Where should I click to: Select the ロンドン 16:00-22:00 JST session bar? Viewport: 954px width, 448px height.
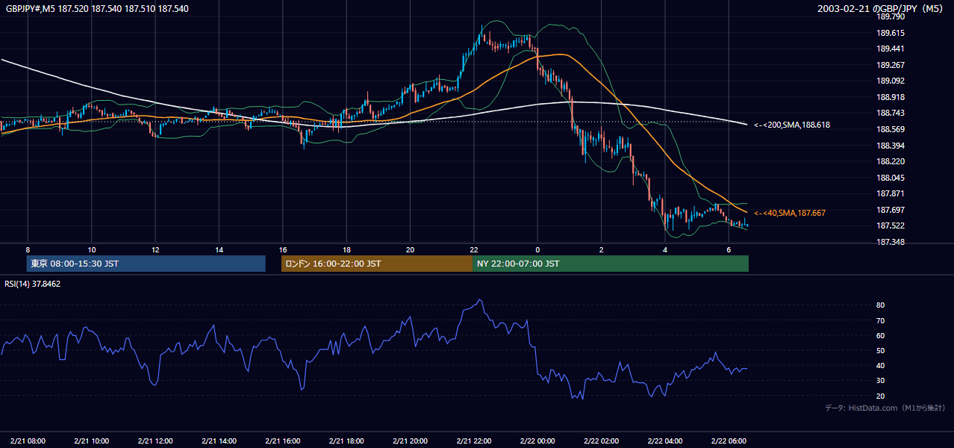[377, 264]
